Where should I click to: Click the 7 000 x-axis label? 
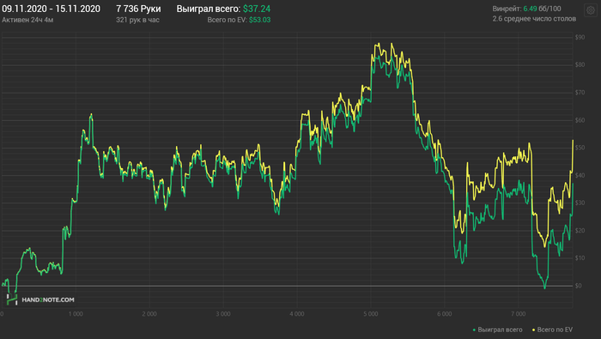point(519,314)
